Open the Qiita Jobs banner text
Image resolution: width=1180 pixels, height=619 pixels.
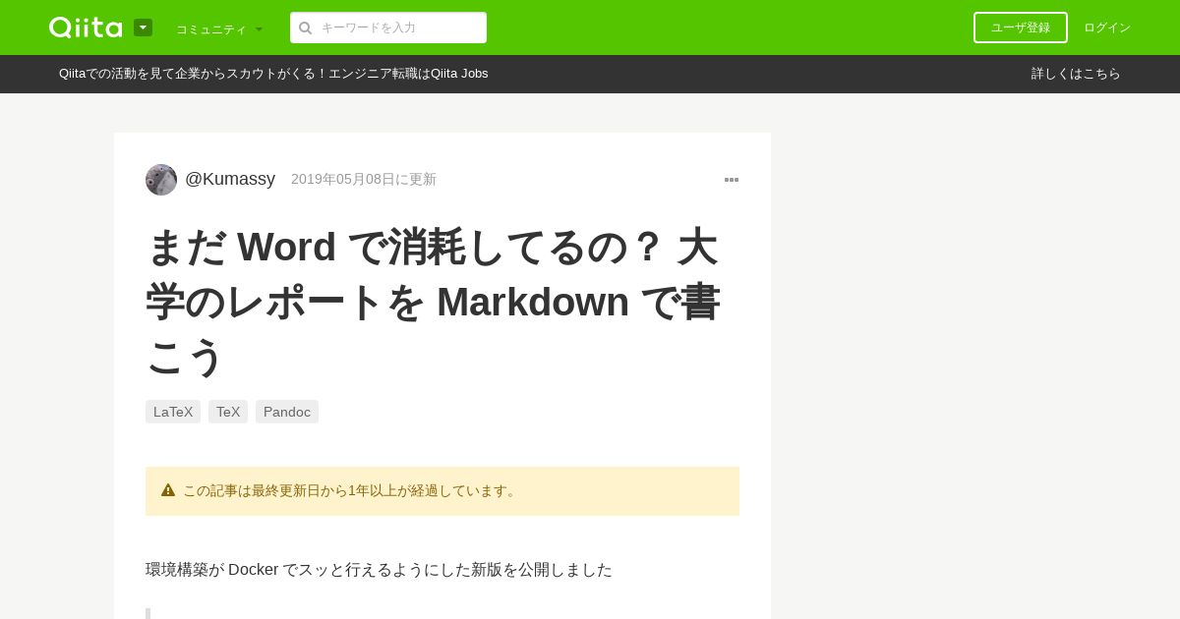(273, 74)
